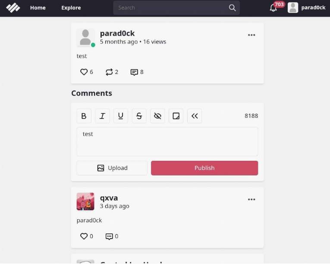Toggle strikethrough formatting button
This screenshot has width=330, height=264.
(139, 116)
